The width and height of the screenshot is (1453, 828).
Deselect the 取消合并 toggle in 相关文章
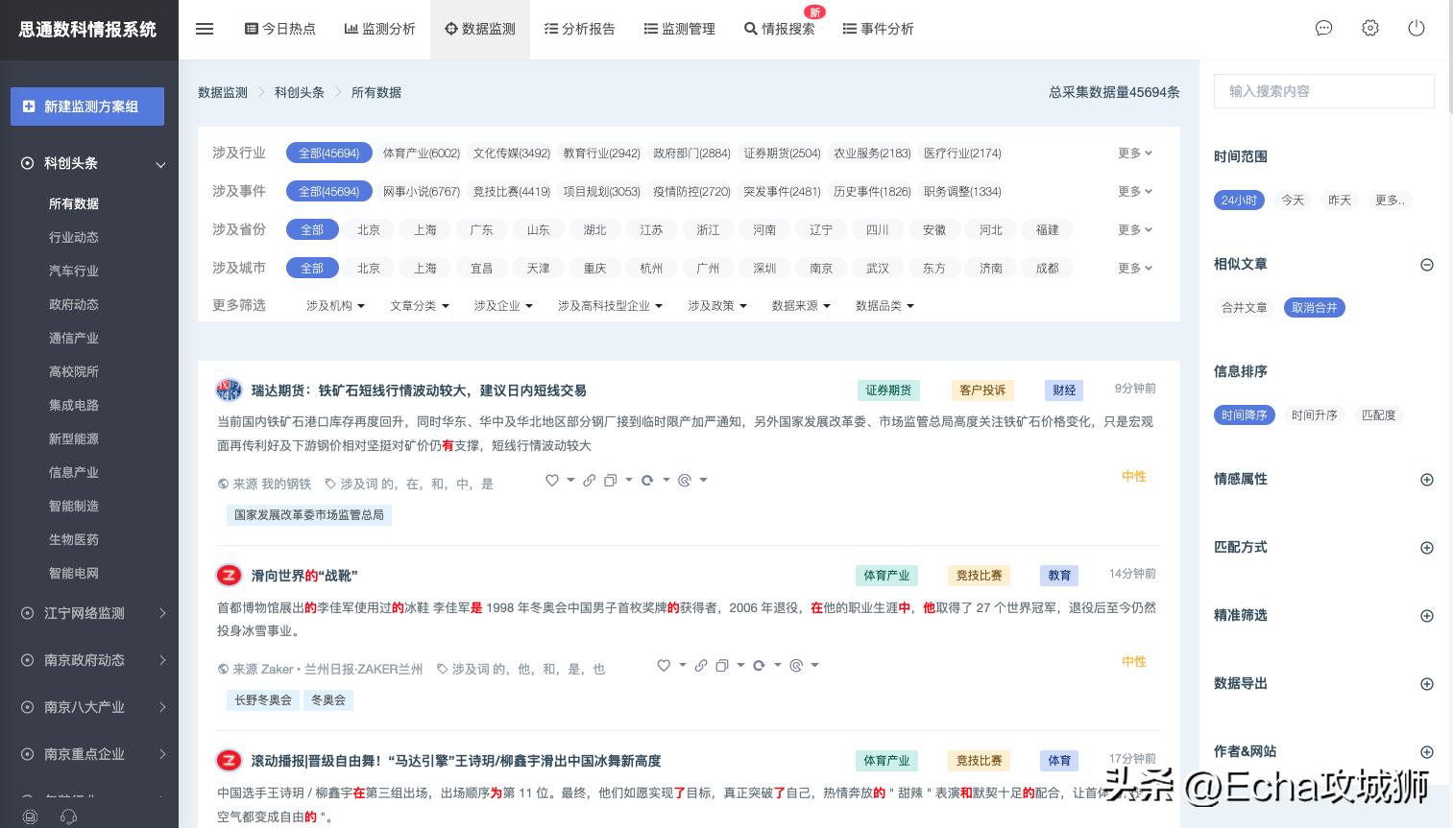pyautogui.click(x=1314, y=307)
